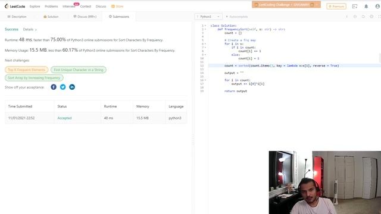Open the LeetCode logo home link

[x=15, y=7]
